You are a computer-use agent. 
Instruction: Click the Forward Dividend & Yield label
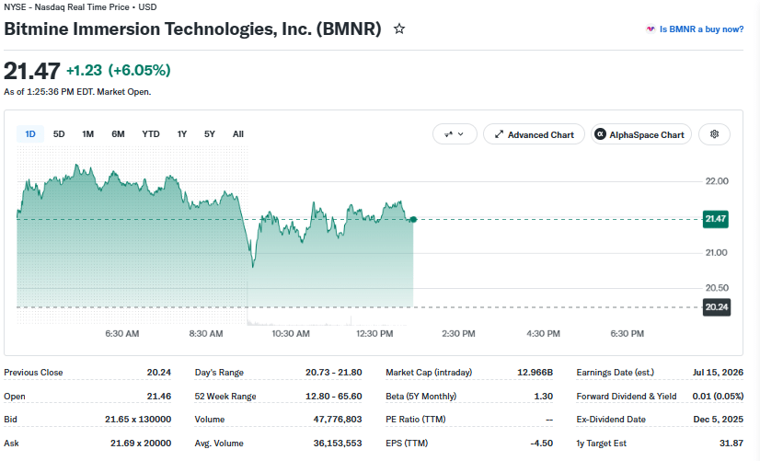627,396
